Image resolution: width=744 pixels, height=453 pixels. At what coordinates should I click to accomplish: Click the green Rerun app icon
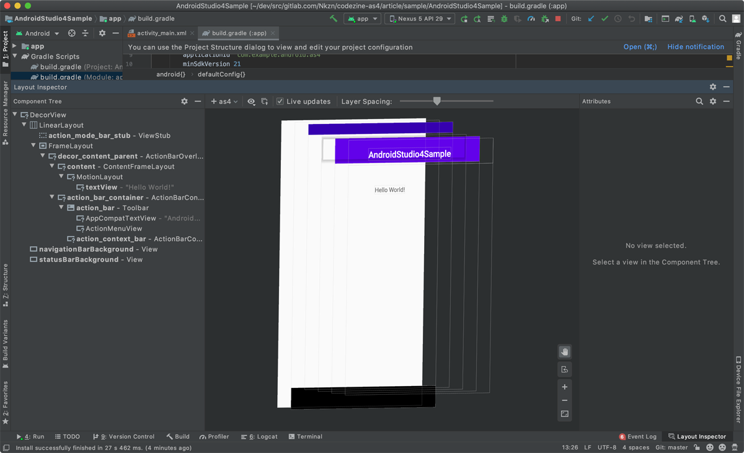click(464, 19)
